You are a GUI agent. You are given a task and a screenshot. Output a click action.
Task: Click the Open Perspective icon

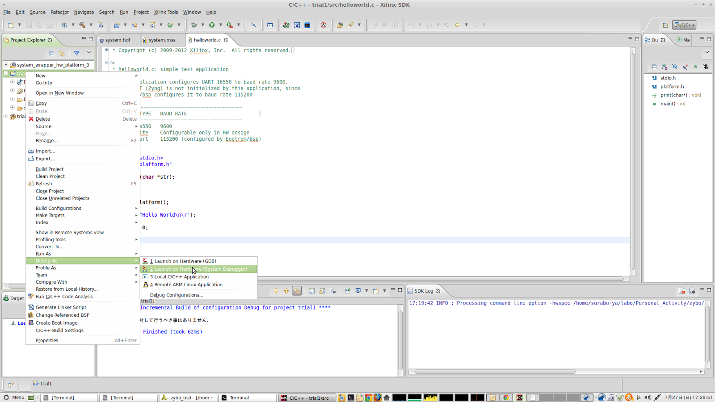[x=665, y=25]
